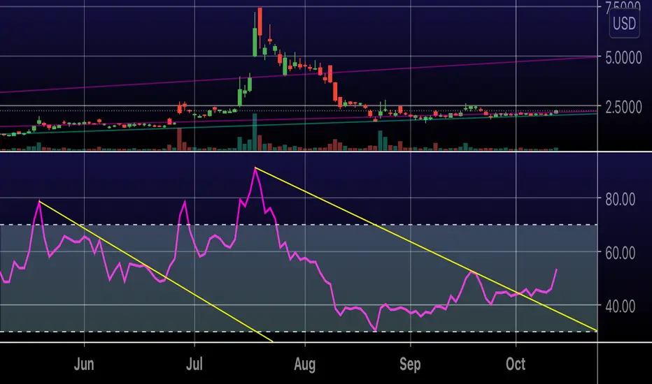Screen dimensions: 652x384
Task: Click the Jul label on time axis
Action: 194,364
